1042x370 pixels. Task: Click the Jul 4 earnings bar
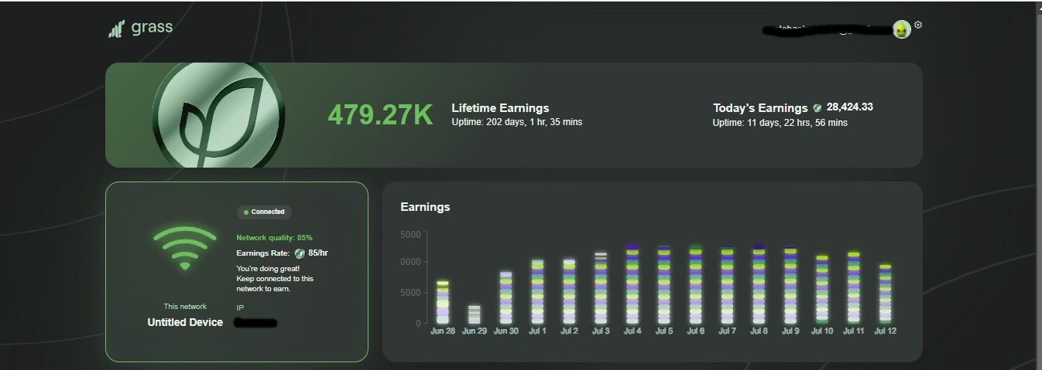[632, 284]
